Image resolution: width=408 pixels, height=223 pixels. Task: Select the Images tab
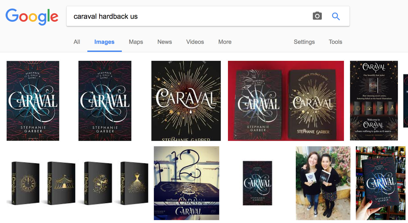[104, 42]
